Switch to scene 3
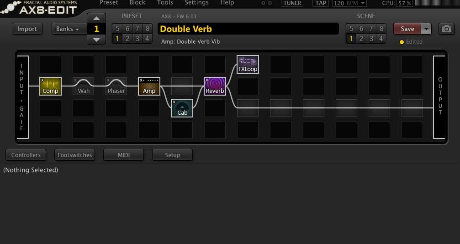This screenshot has height=244, width=460. (371, 39)
